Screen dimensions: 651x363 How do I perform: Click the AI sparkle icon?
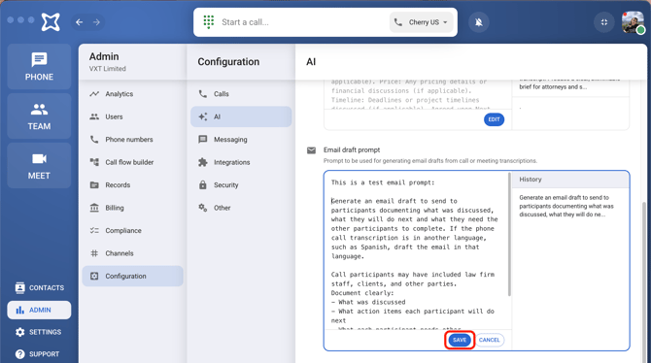[x=203, y=116]
